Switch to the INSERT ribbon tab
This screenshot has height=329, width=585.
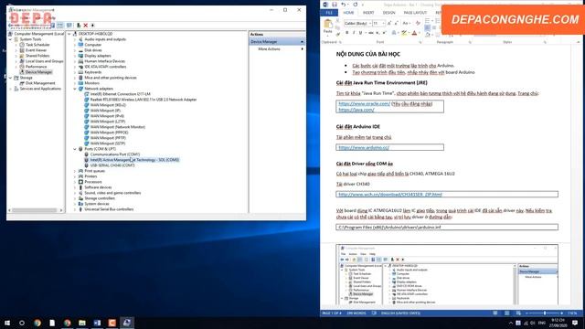(368, 13)
